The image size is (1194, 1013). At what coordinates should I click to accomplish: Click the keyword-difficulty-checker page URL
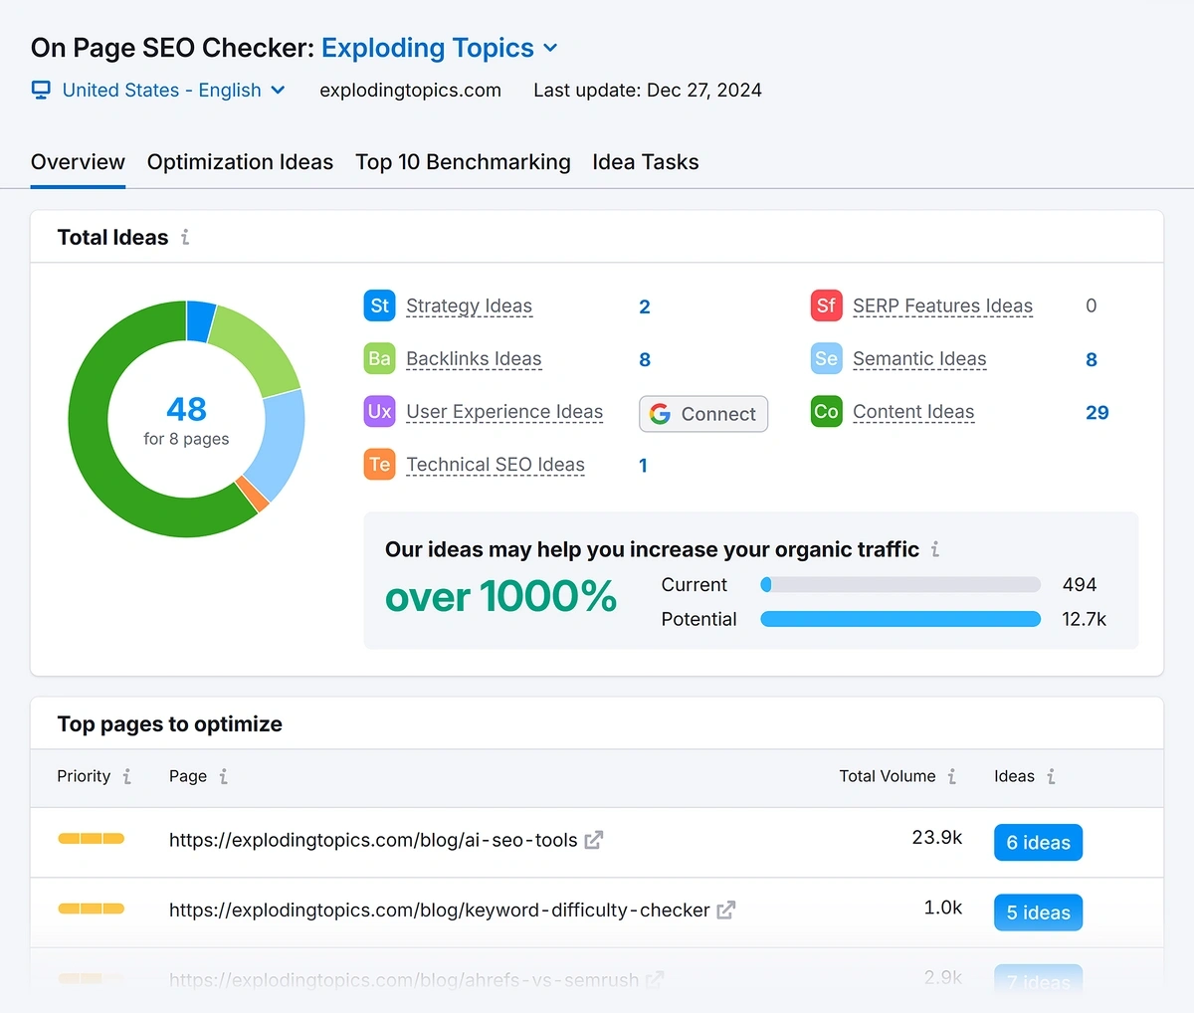tap(439, 910)
